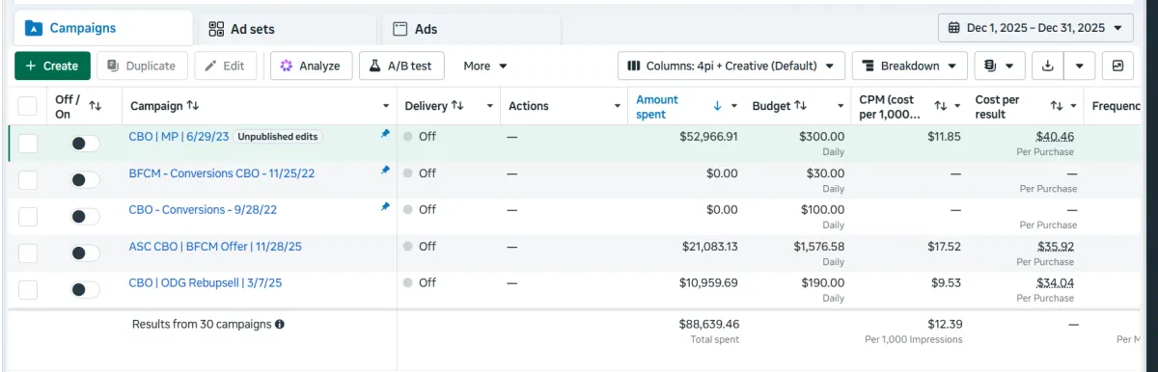Sort by Campaign column arrows
Image resolution: width=1158 pixels, height=372 pixels.
click(x=193, y=105)
